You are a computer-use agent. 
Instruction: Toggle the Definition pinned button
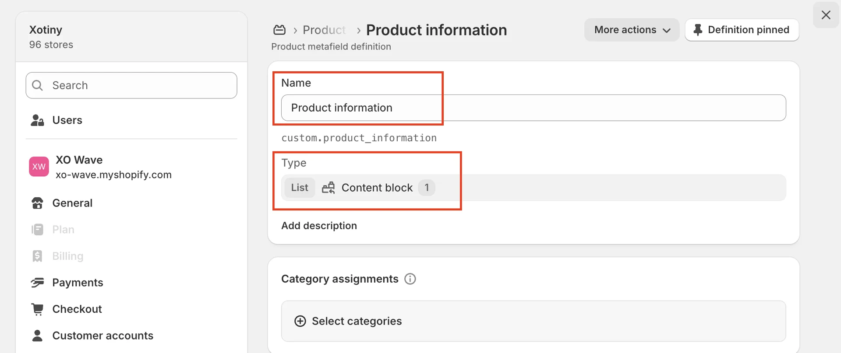click(742, 30)
